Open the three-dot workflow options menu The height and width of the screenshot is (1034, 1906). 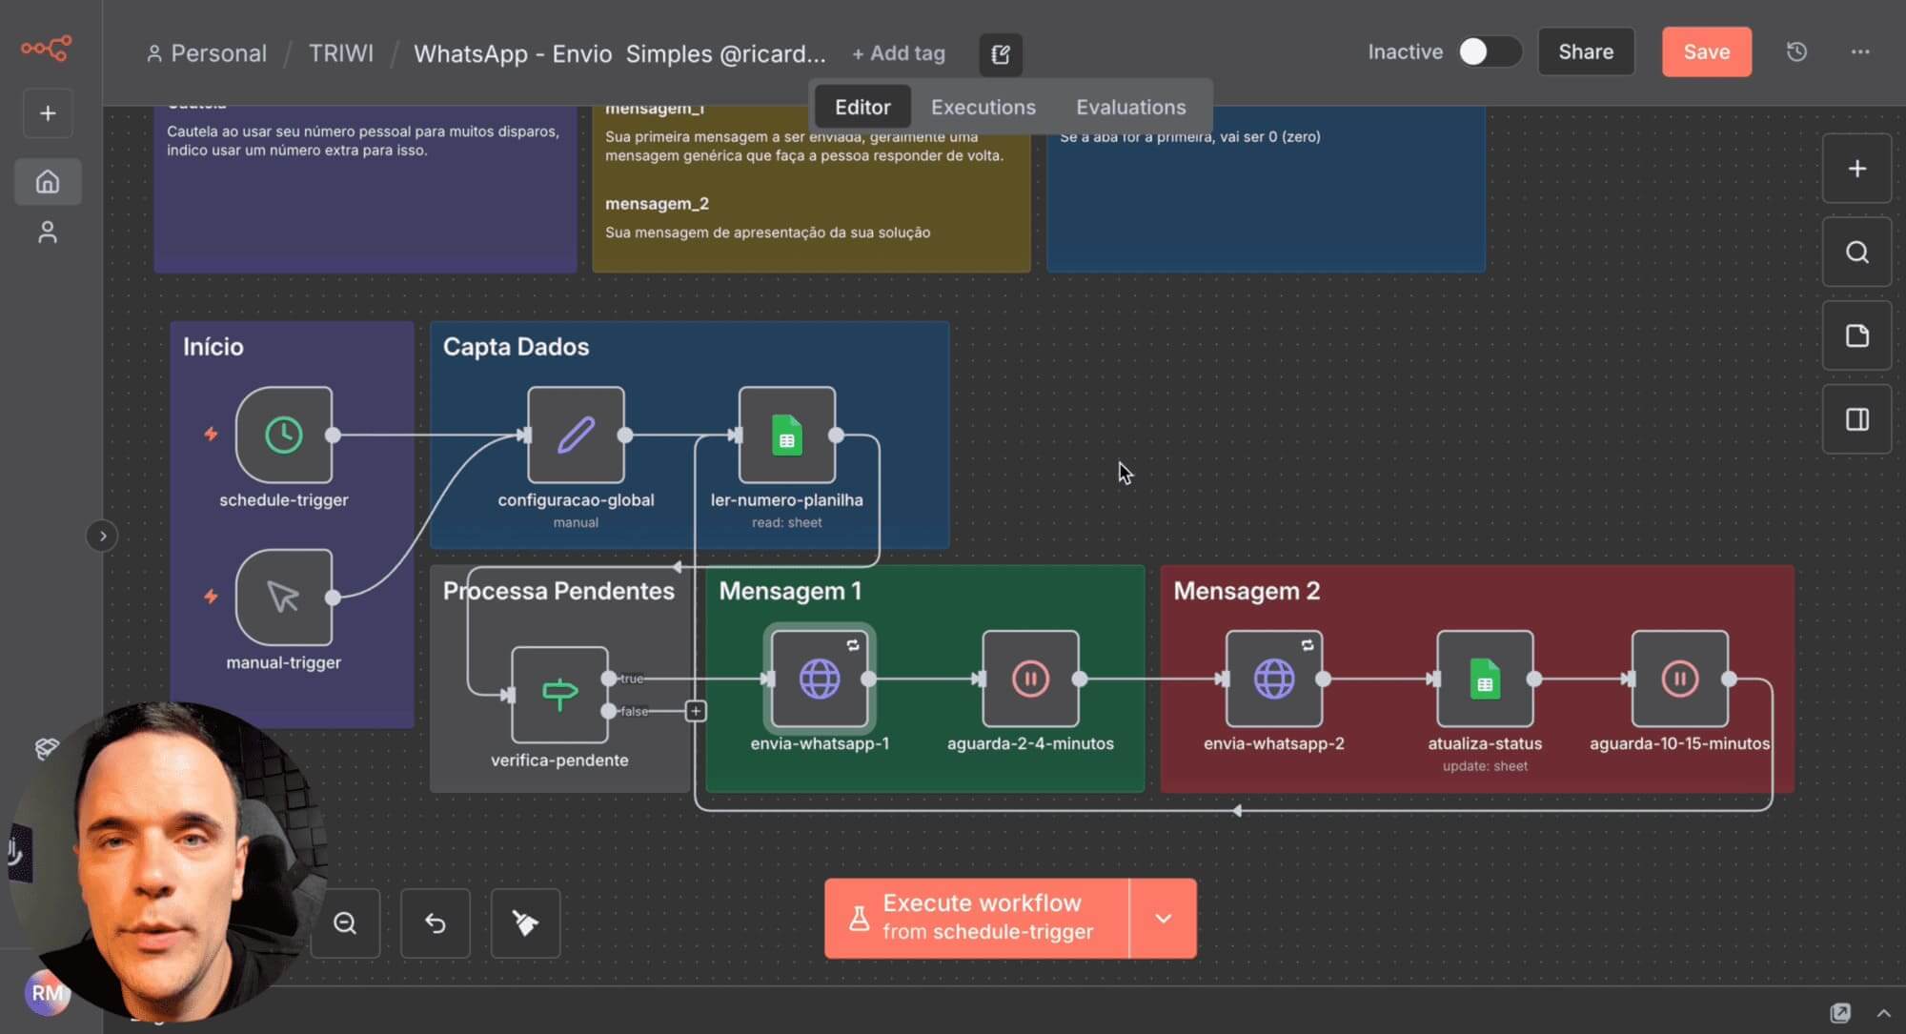[x=1859, y=52]
